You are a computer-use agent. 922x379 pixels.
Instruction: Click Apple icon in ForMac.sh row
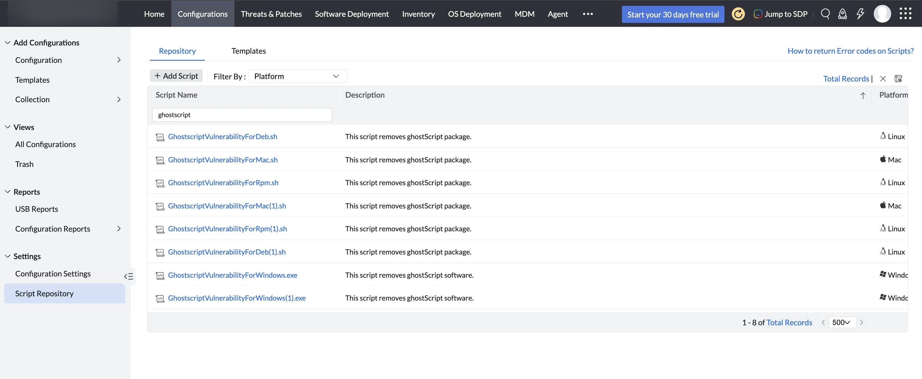(x=883, y=159)
